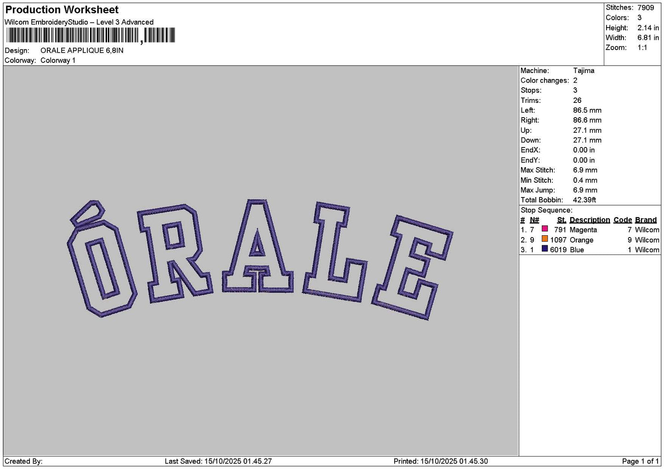Click the Colors value 3
The height and width of the screenshot is (469, 664).
[x=639, y=18]
